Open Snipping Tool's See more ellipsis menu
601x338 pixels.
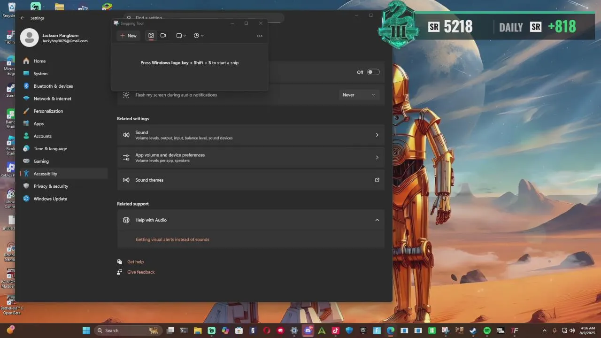(260, 36)
